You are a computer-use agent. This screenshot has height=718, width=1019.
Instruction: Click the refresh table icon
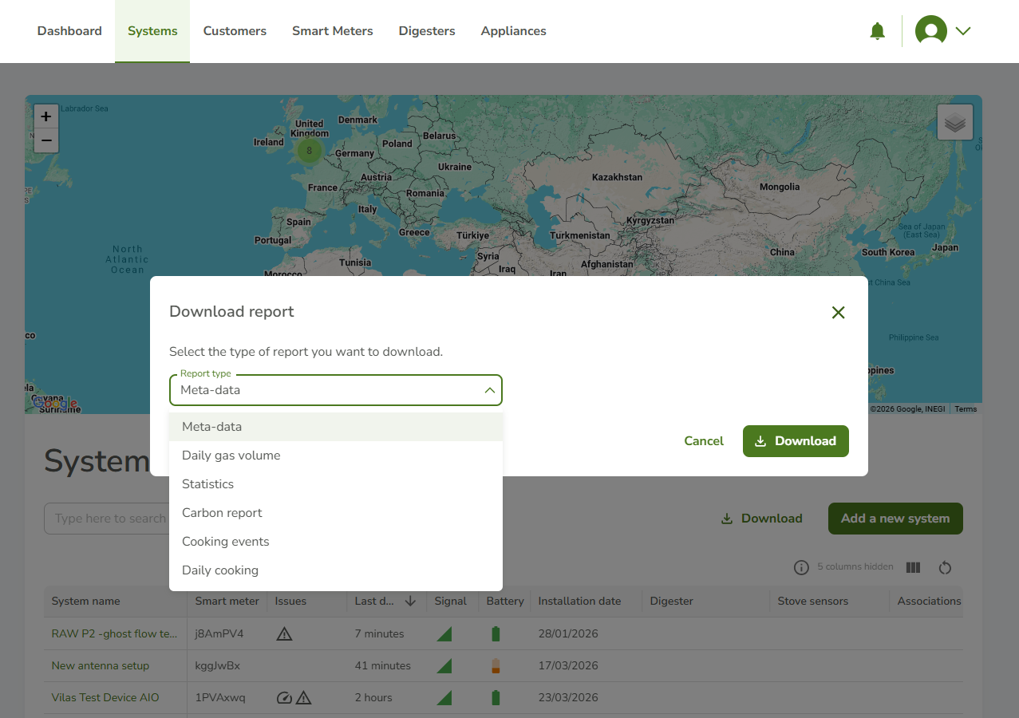pos(945,567)
